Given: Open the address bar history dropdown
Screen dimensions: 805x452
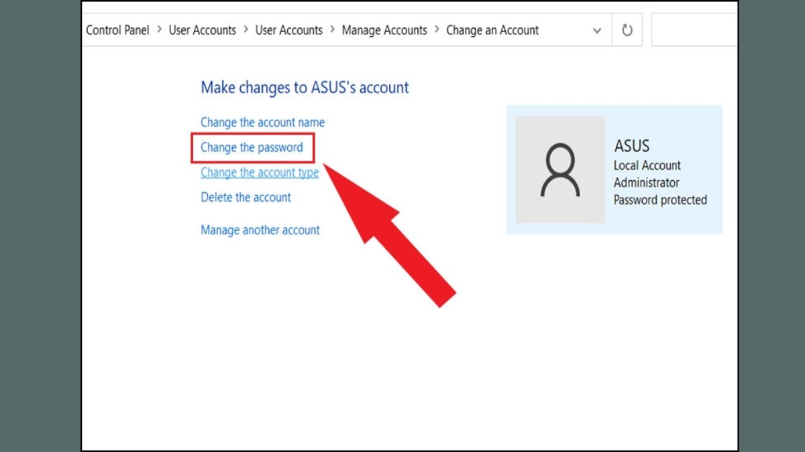Looking at the screenshot, I should tap(596, 31).
